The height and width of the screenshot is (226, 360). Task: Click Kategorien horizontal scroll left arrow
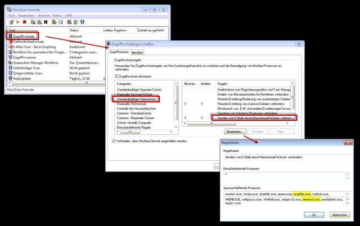coord(118,132)
